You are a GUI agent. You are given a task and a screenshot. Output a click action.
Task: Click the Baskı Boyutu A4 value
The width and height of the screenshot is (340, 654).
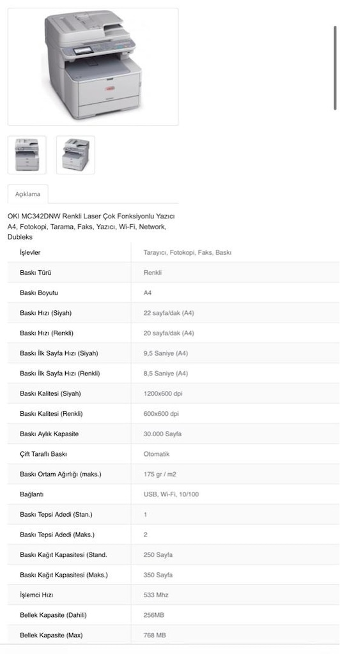click(x=148, y=293)
